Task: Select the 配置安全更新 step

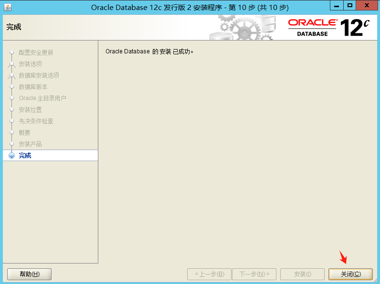Action: pyautogui.click(x=36, y=52)
